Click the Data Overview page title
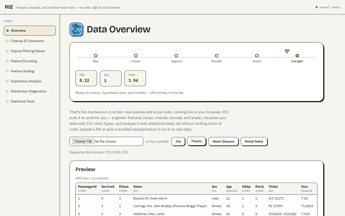 pos(118,29)
